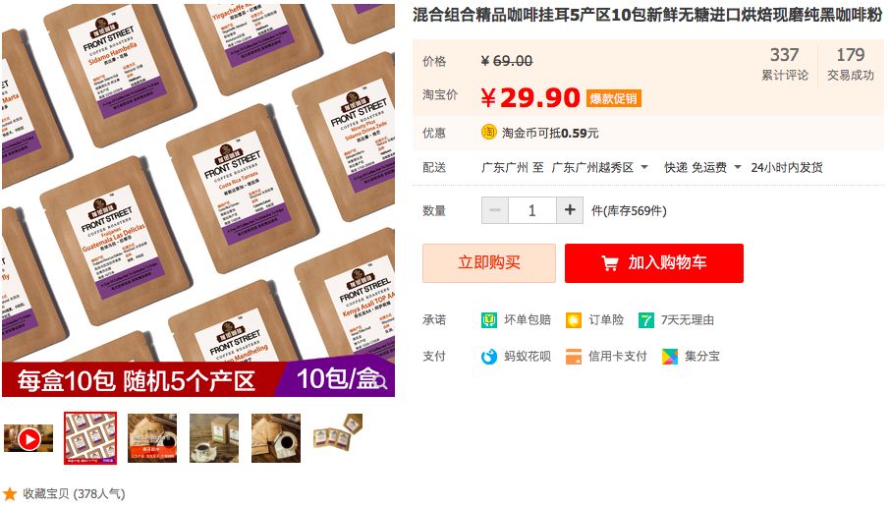Increase quantity with the plus button
The image size is (892, 507).
(x=570, y=210)
